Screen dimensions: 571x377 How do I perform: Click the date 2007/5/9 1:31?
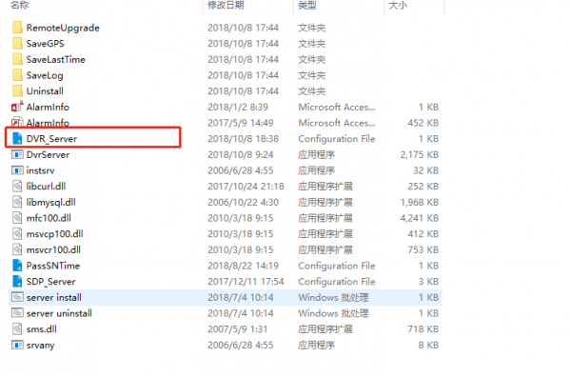[238, 328]
